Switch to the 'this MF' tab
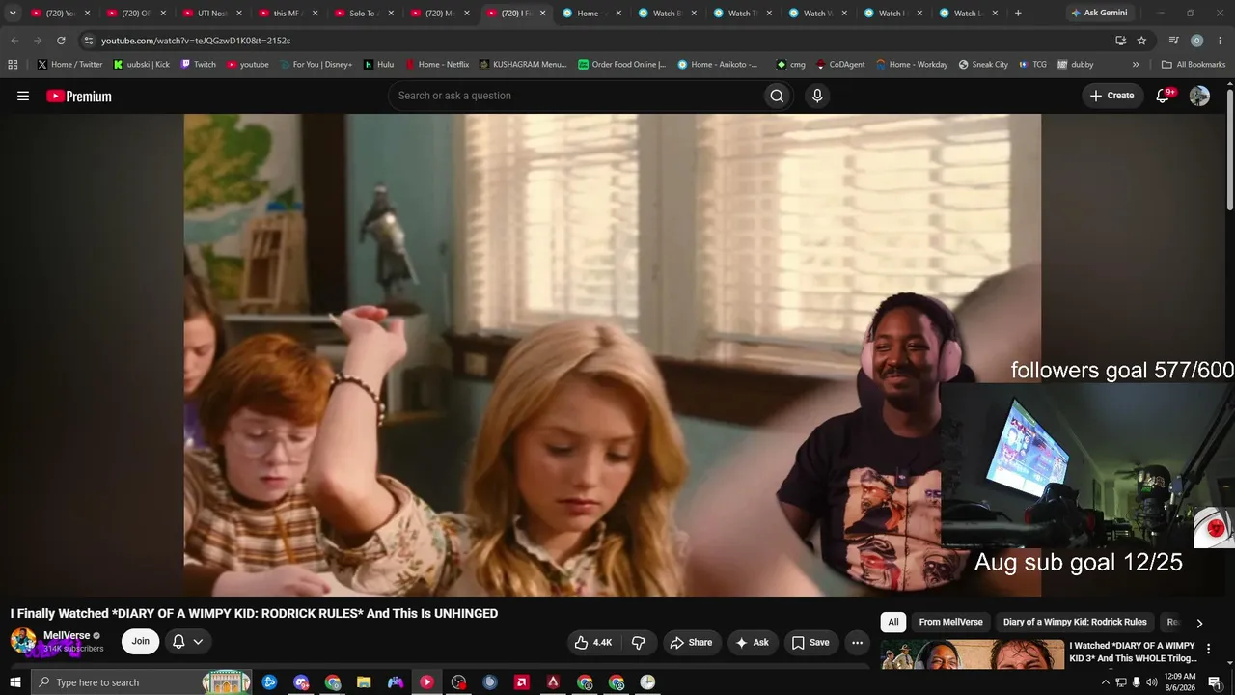 tap(288, 14)
